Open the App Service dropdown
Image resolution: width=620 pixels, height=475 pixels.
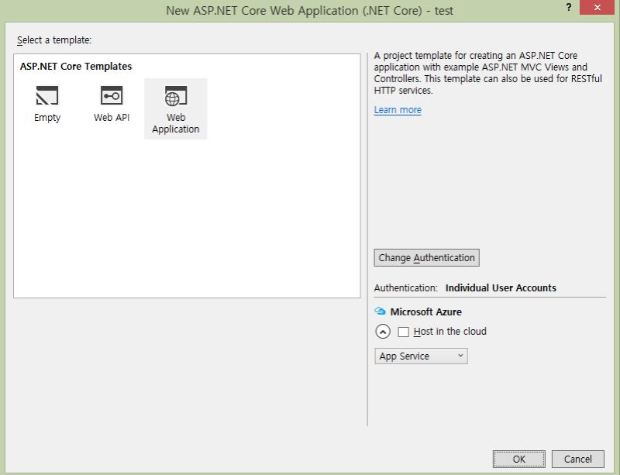(x=421, y=356)
